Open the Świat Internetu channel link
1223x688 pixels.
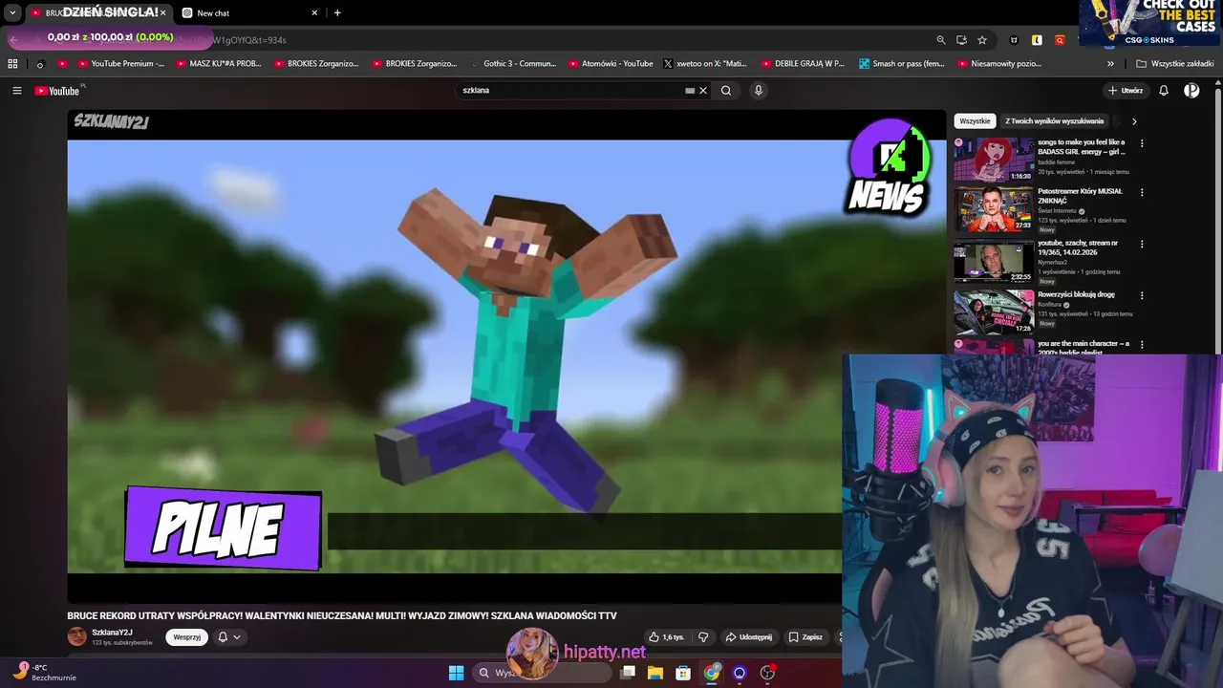click(x=1057, y=211)
